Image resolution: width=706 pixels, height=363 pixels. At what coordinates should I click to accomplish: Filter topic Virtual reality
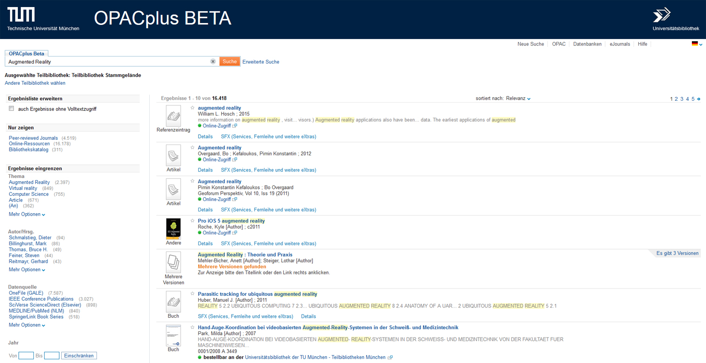click(x=23, y=188)
